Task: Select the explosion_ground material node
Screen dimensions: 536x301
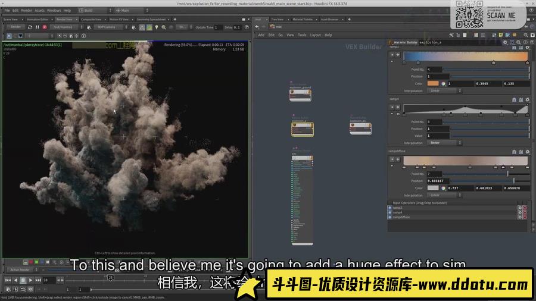Action: (x=300, y=95)
